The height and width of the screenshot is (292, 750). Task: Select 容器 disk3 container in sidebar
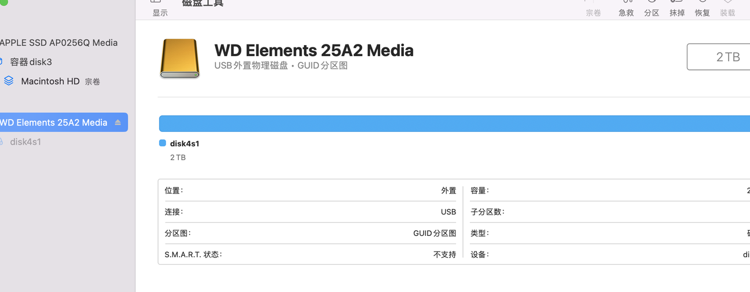(x=31, y=62)
